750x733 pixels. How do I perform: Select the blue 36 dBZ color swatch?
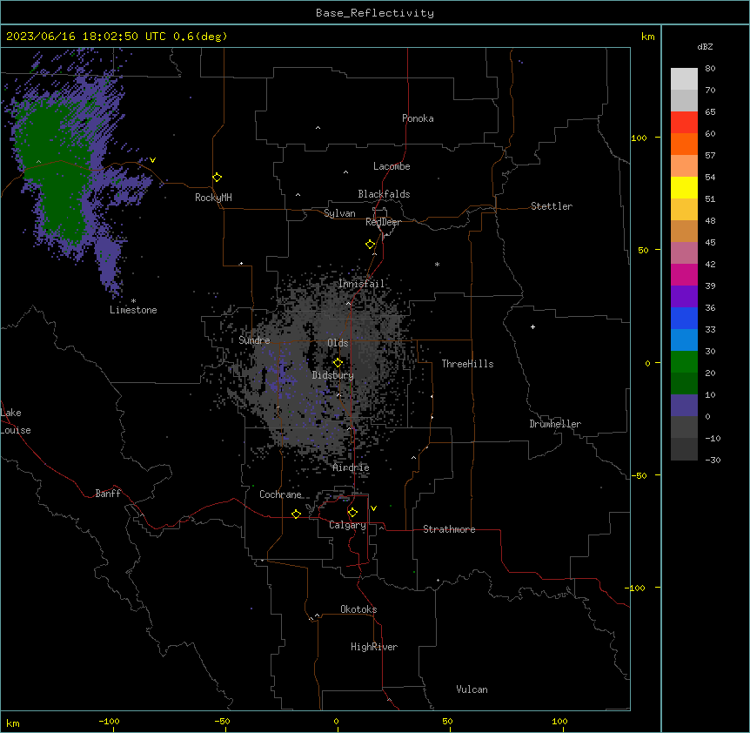pos(684,318)
